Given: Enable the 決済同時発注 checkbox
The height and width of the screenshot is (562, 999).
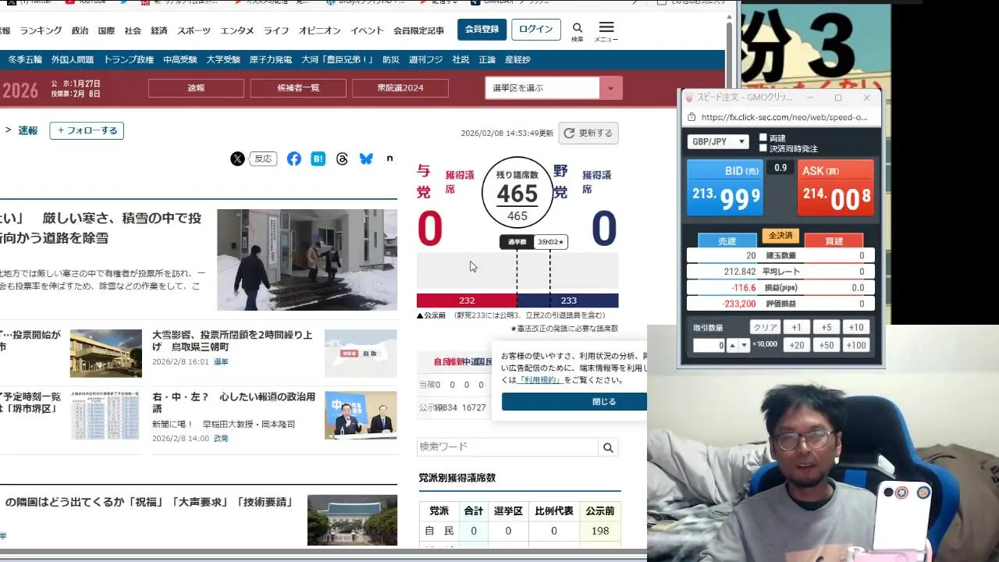Looking at the screenshot, I should pyautogui.click(x=763, y=148).
